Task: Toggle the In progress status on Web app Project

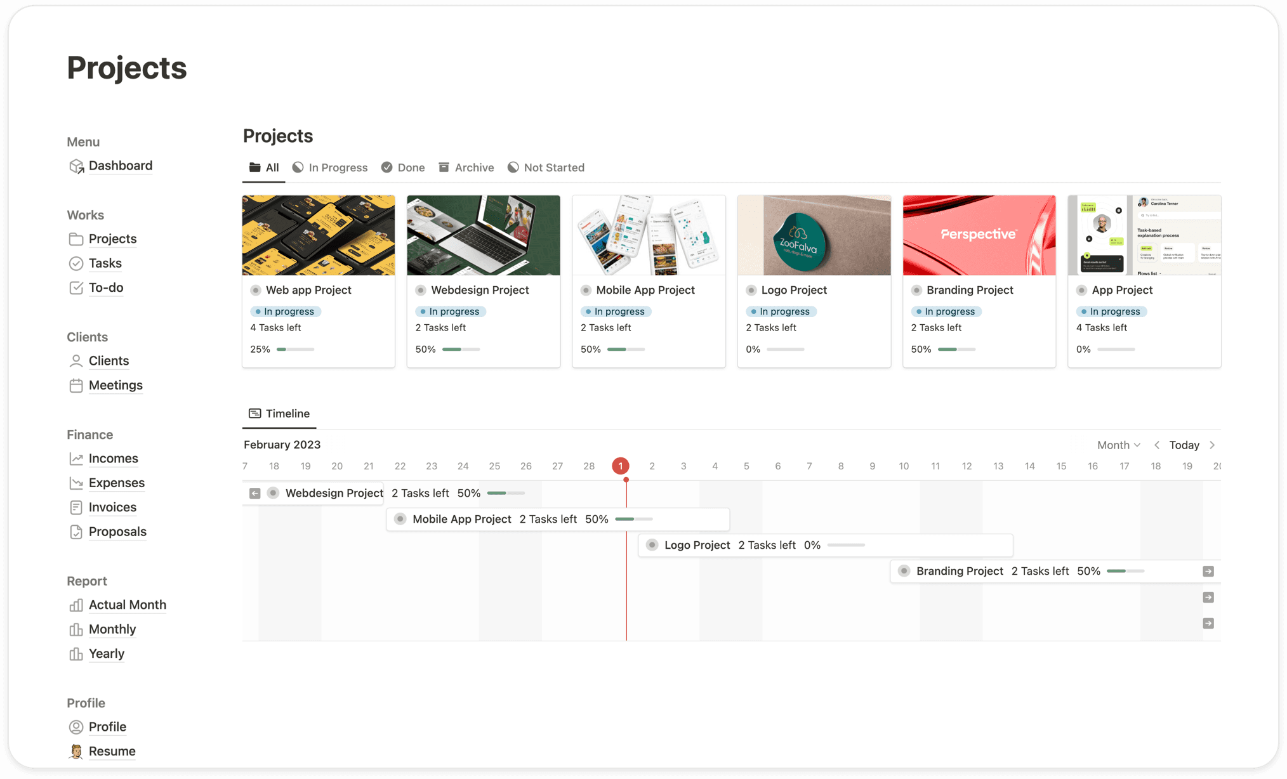Action: pos(286,311)
